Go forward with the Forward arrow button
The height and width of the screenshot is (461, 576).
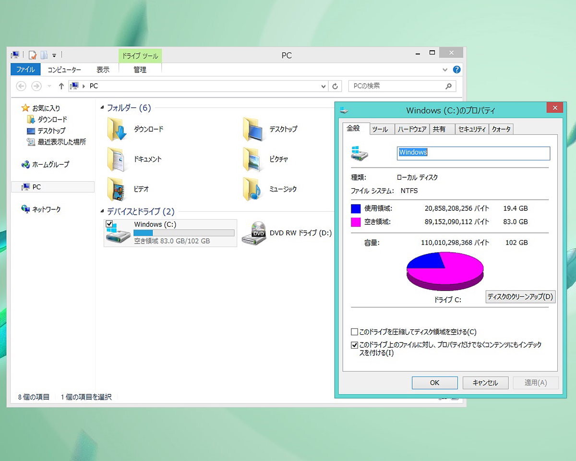[x=36, y=86]
